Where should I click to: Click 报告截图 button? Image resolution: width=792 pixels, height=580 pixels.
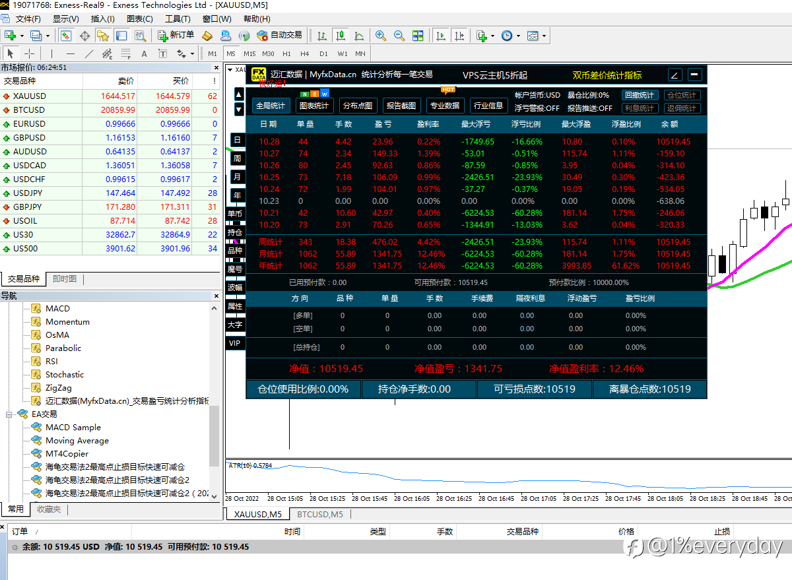401,106
